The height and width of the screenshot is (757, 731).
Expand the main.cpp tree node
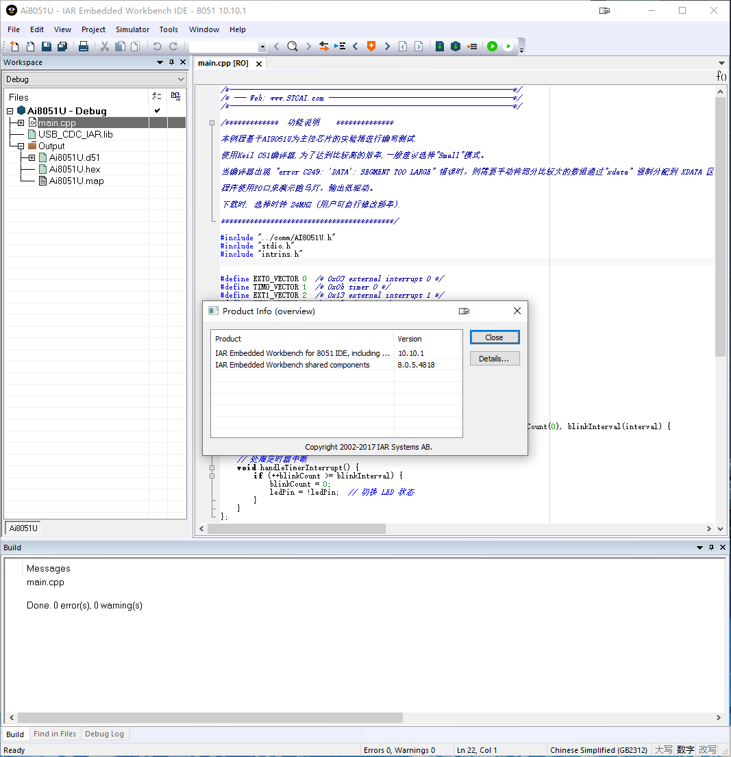tap(21, 123)
